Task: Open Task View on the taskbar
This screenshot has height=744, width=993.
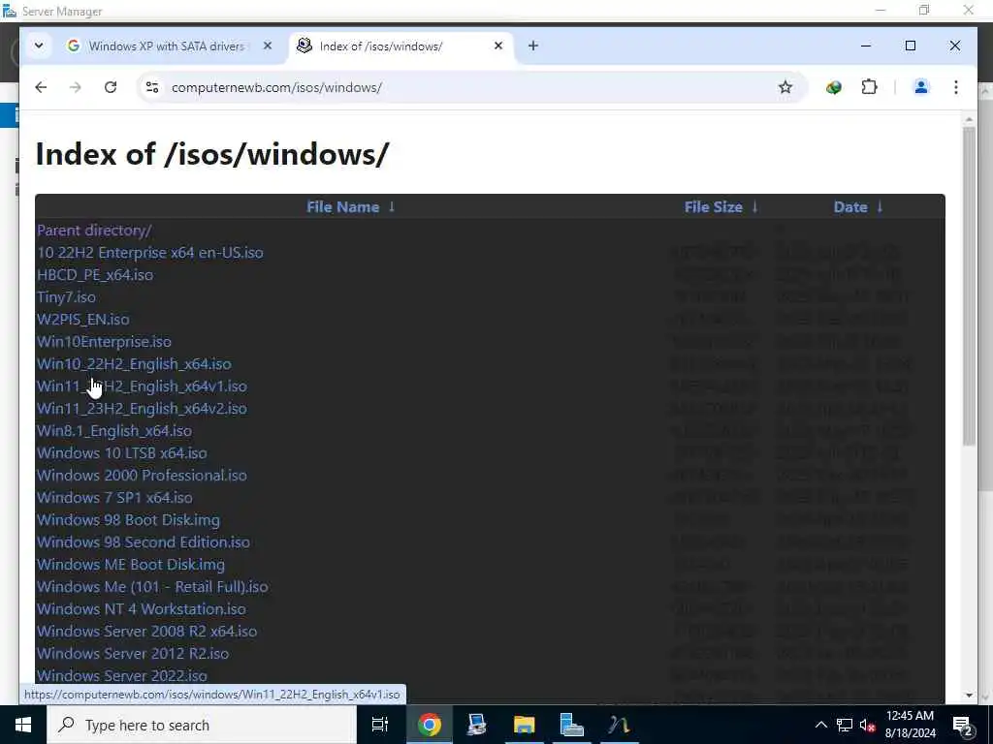Action: (x=380, y=725)
